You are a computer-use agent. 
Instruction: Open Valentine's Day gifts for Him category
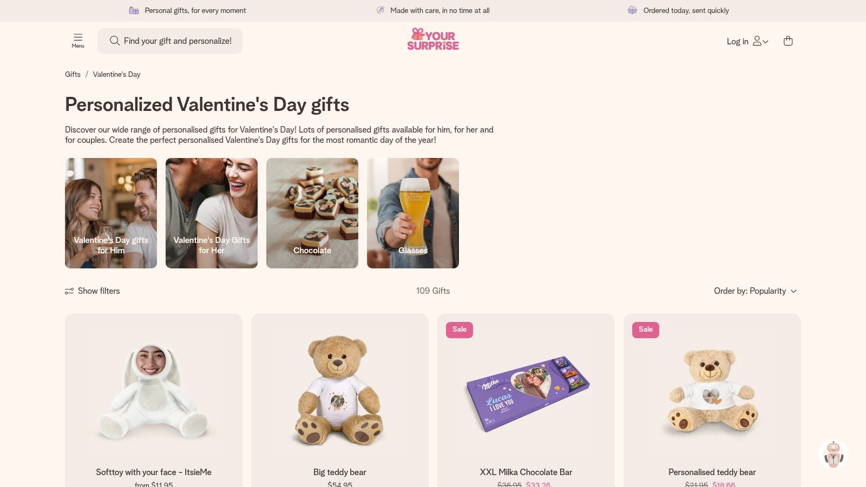coord(111,213)
